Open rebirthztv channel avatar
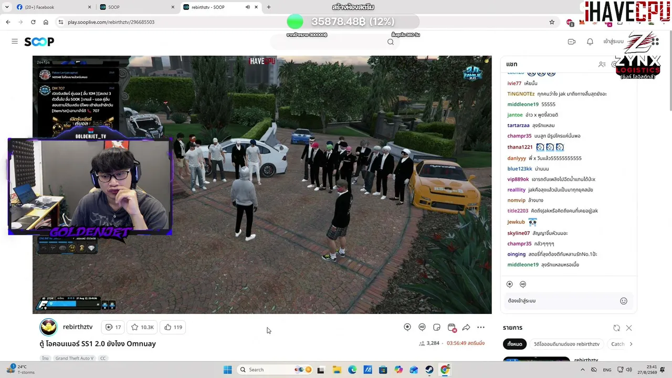This screenshot has height=378, width=672. (48, 327)
